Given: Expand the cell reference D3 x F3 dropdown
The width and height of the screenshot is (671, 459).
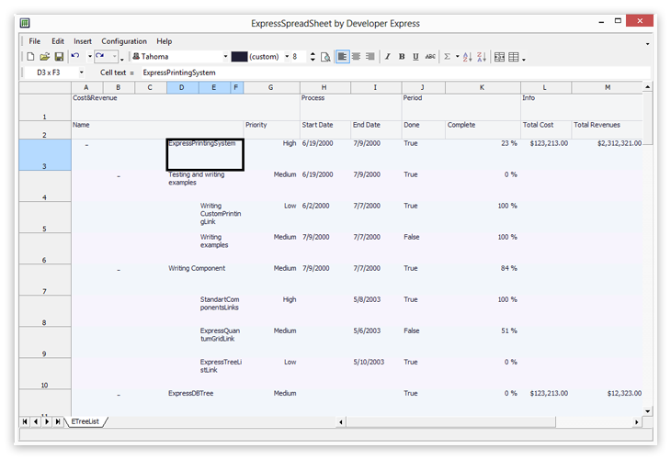Looking at the screenshot, I should tap(81, 73).
